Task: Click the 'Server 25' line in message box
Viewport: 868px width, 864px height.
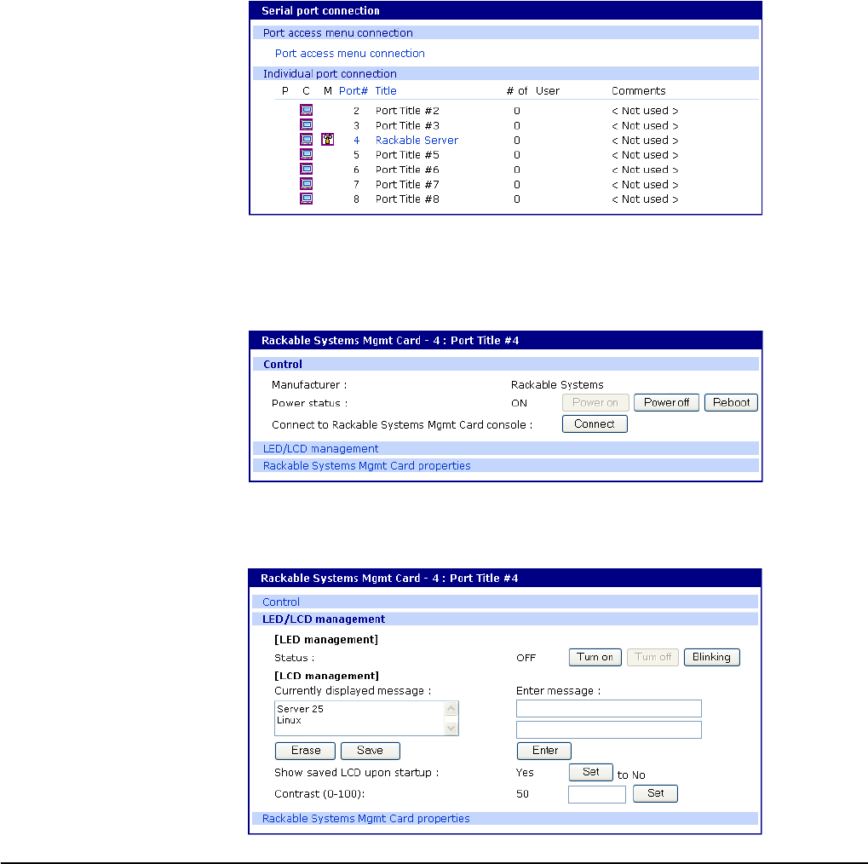Action: (300, 709)
